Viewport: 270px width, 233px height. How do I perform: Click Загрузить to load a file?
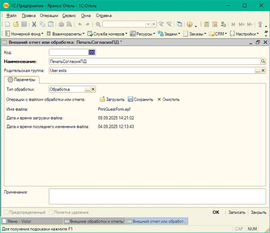(x=112, y=99)
